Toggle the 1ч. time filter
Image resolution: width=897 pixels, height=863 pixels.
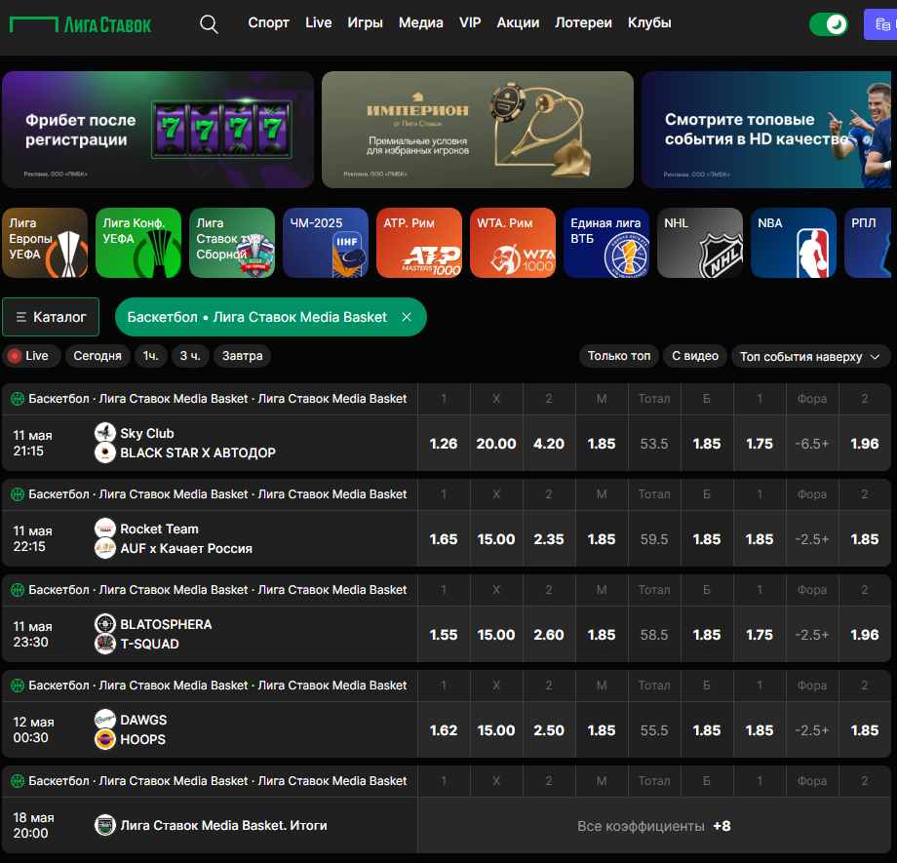tap(151, 356)
